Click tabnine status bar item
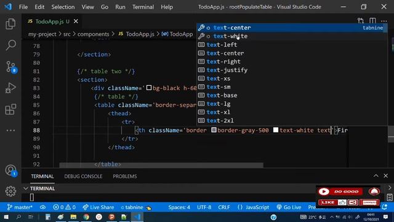394x222 pixels. pyautogui.click(x=136, y=207)
